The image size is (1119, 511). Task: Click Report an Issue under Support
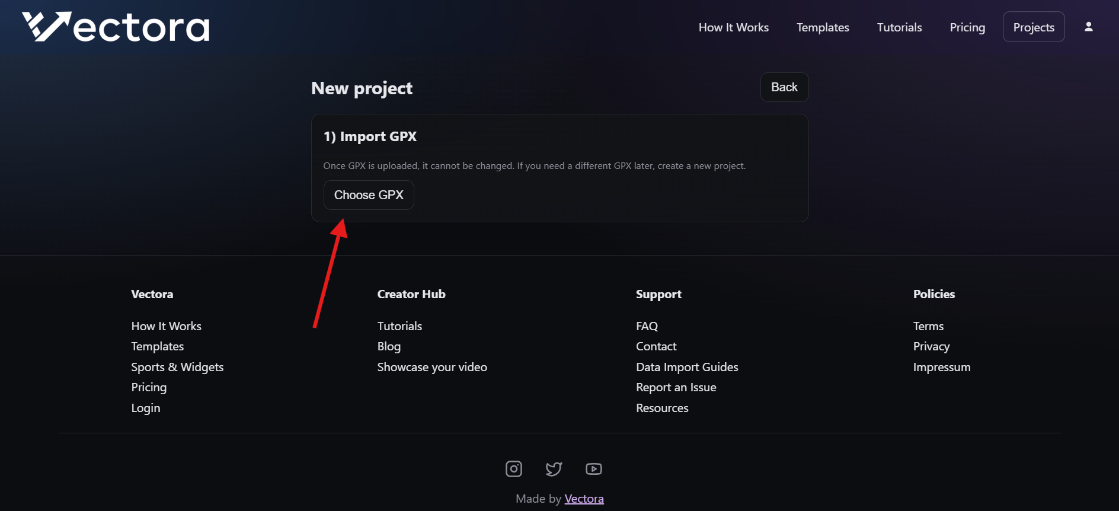pyautogui.click(x=676, y=387)
